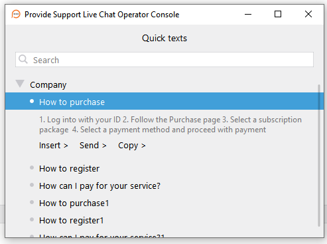Click the vertical scrollbar of the list

tap(319, 155)
